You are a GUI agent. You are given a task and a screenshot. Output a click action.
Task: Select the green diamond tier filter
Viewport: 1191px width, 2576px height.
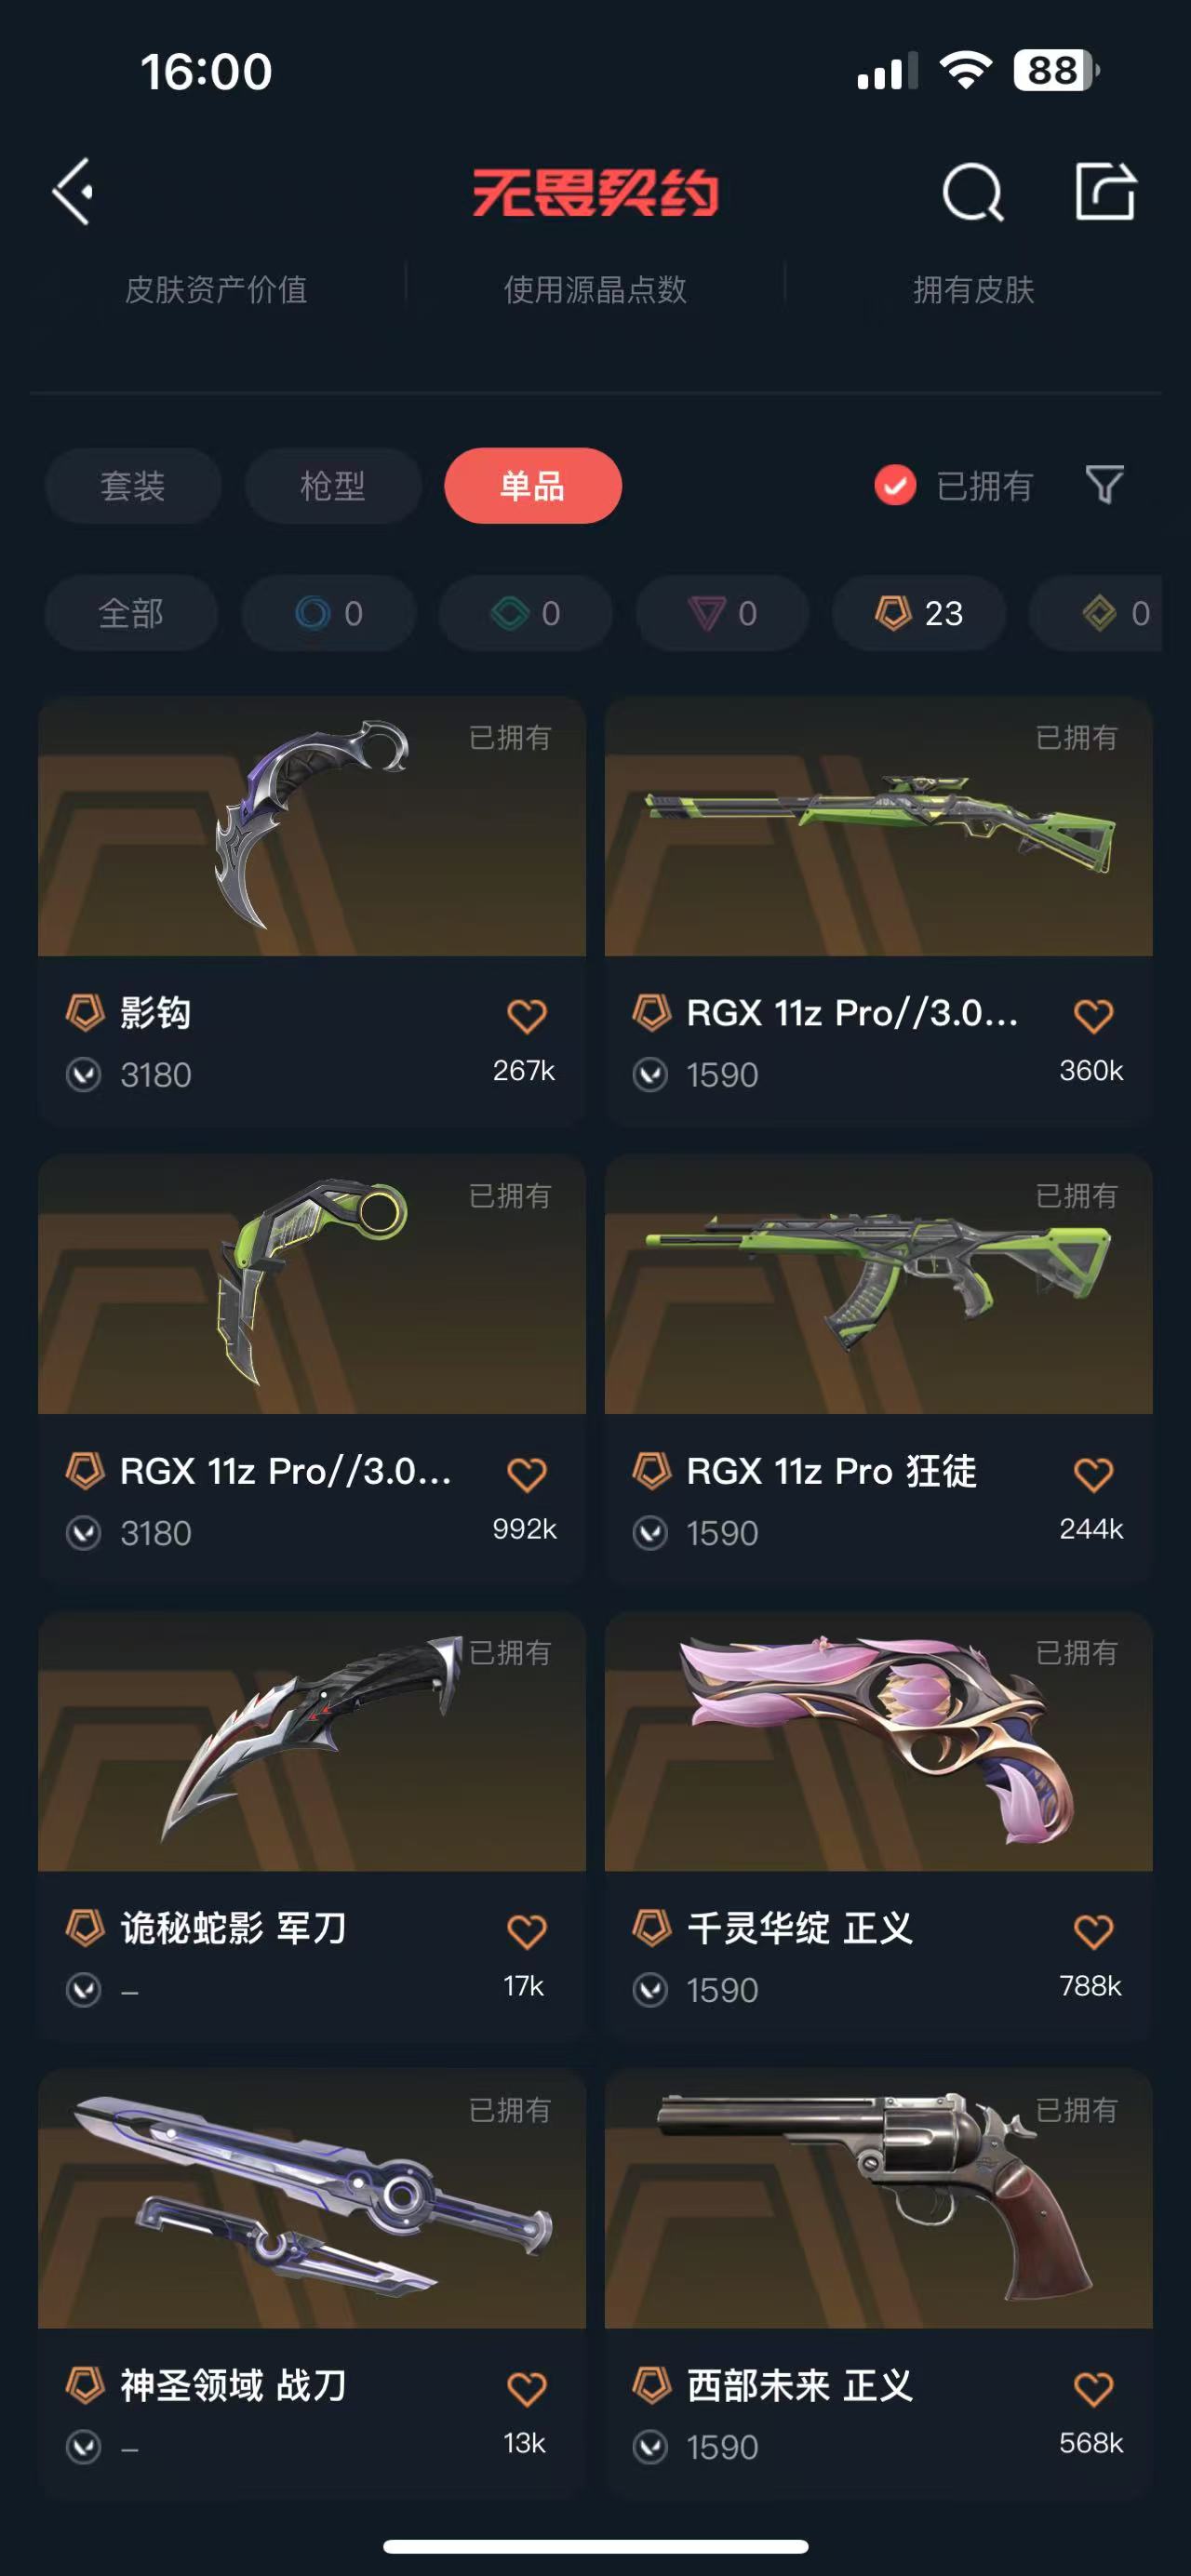[x=526, y=613]
